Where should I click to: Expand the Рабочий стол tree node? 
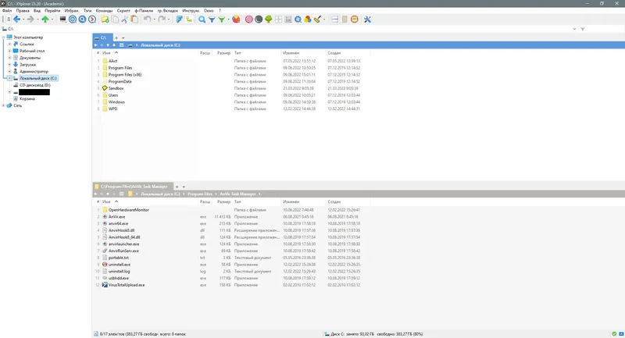(9, 51)
